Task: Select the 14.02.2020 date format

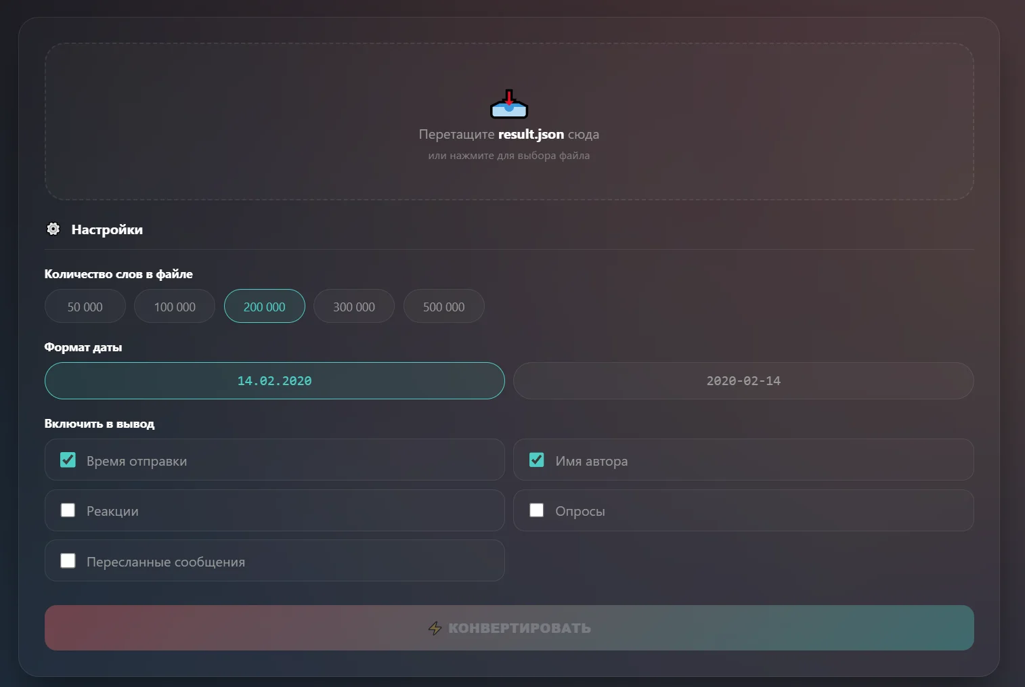Action: (x=275, y=381)
